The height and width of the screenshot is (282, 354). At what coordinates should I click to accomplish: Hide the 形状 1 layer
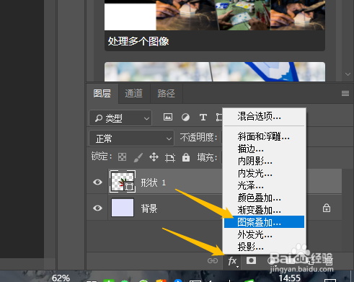(97, 182)
